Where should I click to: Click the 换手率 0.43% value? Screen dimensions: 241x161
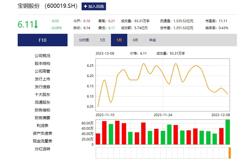click(x=223, y=28)
